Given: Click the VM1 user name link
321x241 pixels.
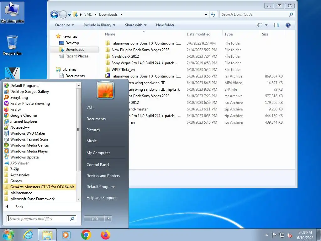Looking at the screenshot, I should (90, 108).
